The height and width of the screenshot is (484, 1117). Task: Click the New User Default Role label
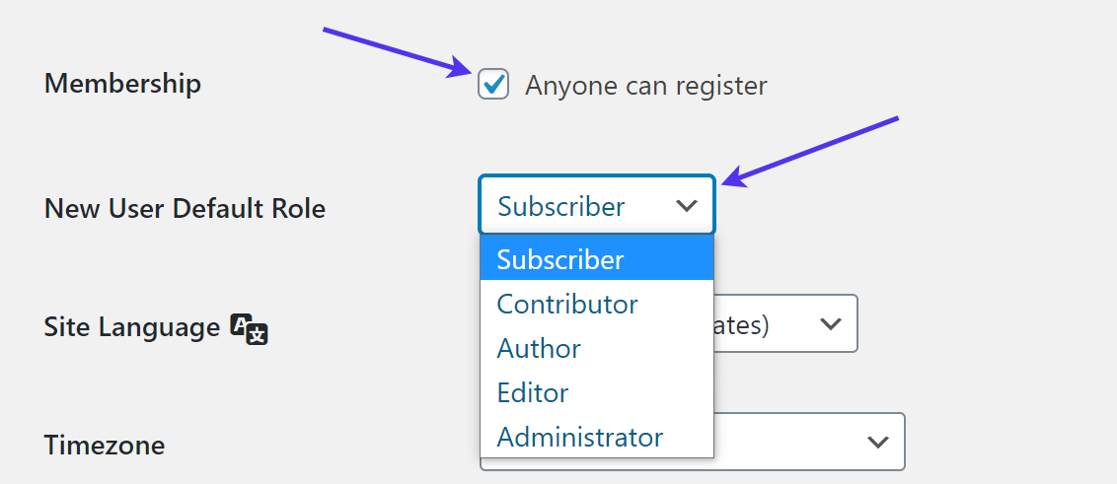coord(185,209)
